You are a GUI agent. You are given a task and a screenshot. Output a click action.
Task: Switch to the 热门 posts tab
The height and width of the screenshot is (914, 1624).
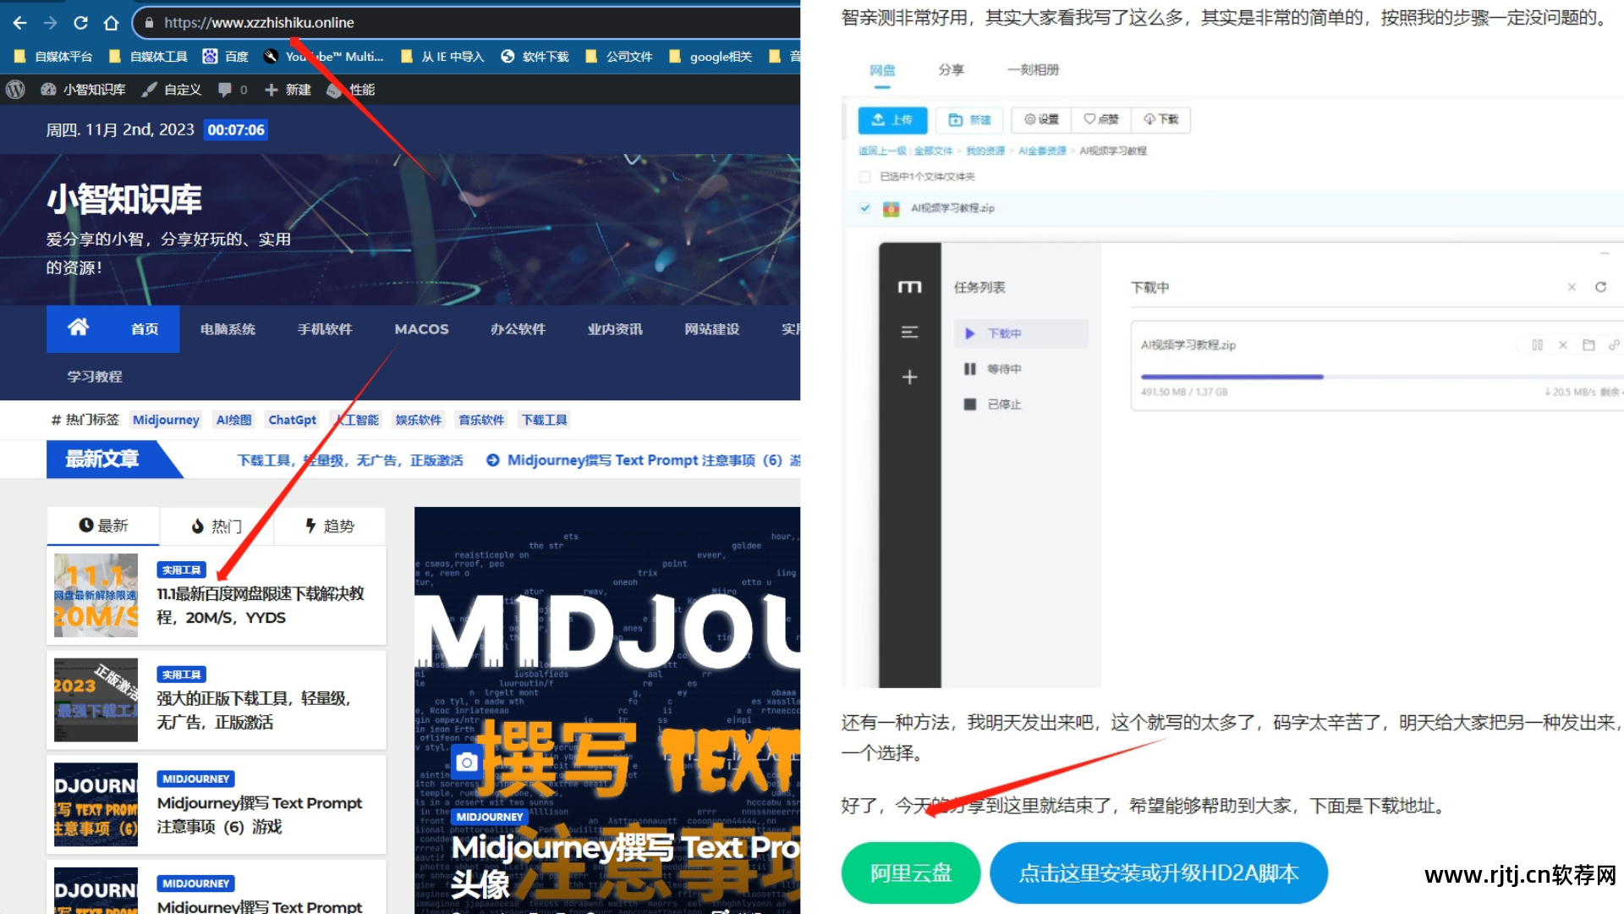pos(217,526)
